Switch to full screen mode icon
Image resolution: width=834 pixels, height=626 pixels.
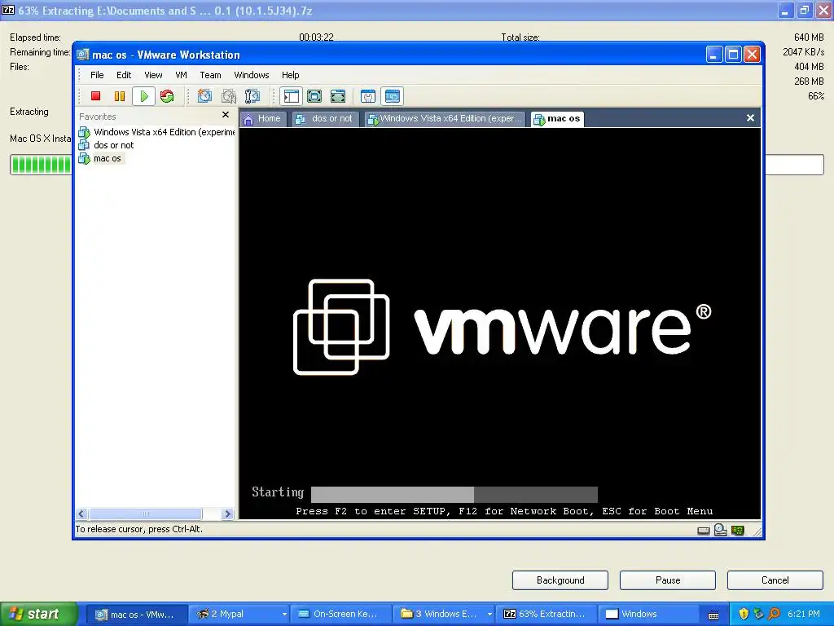(314, 96)
